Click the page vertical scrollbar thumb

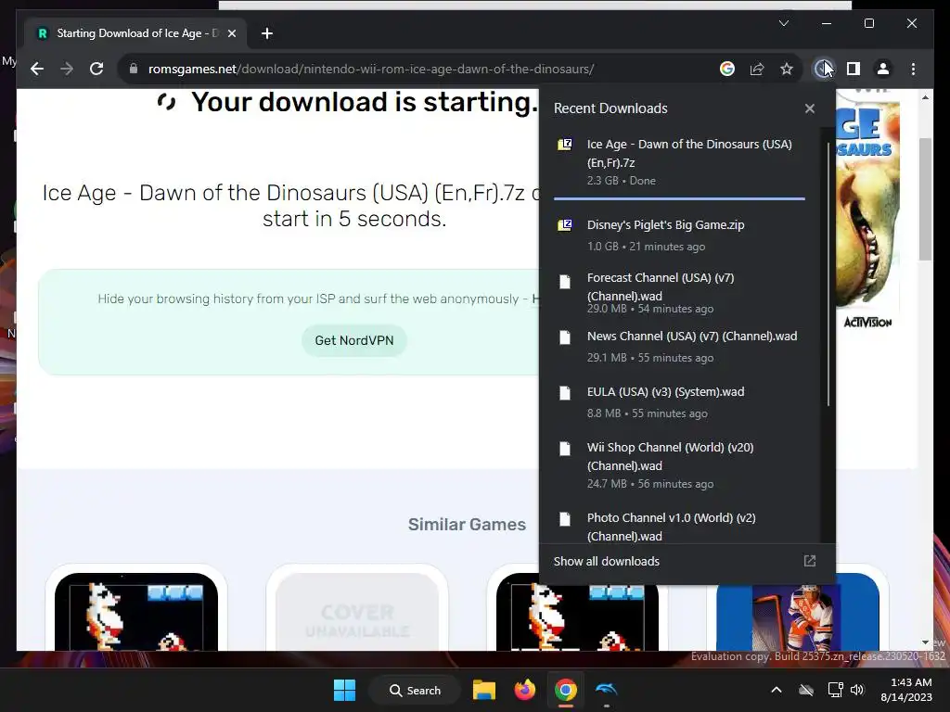click(925, 200)
